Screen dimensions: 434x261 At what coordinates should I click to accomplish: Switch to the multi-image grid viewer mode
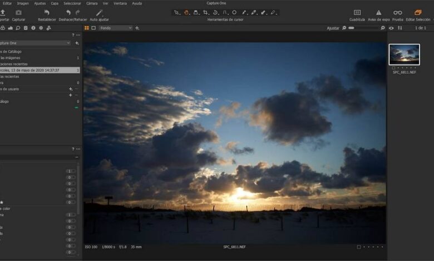(x=87, y=28)
